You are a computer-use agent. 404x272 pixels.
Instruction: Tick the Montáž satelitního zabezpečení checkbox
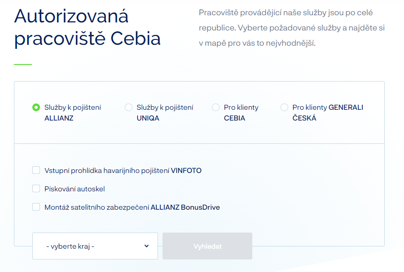tap(36, 207)
